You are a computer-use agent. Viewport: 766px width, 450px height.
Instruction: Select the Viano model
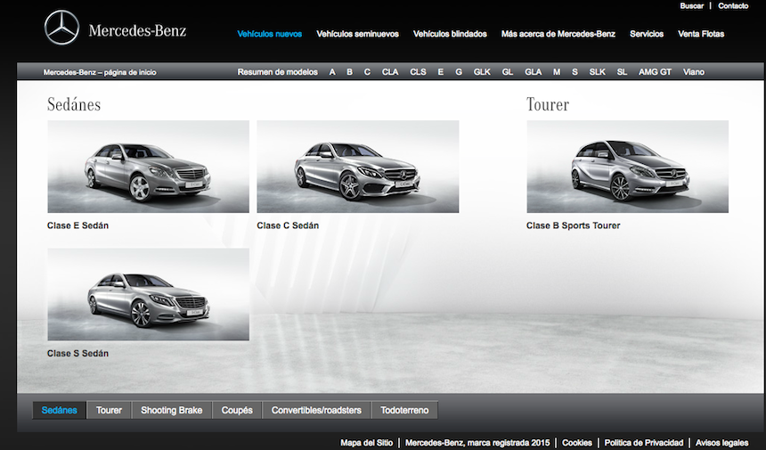[x=694, y=72]
